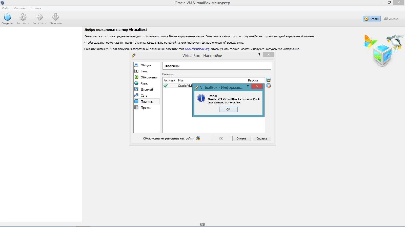Select Прокси settings category
Viewport: 405px width, 227px height.
[x=147, y=107]
